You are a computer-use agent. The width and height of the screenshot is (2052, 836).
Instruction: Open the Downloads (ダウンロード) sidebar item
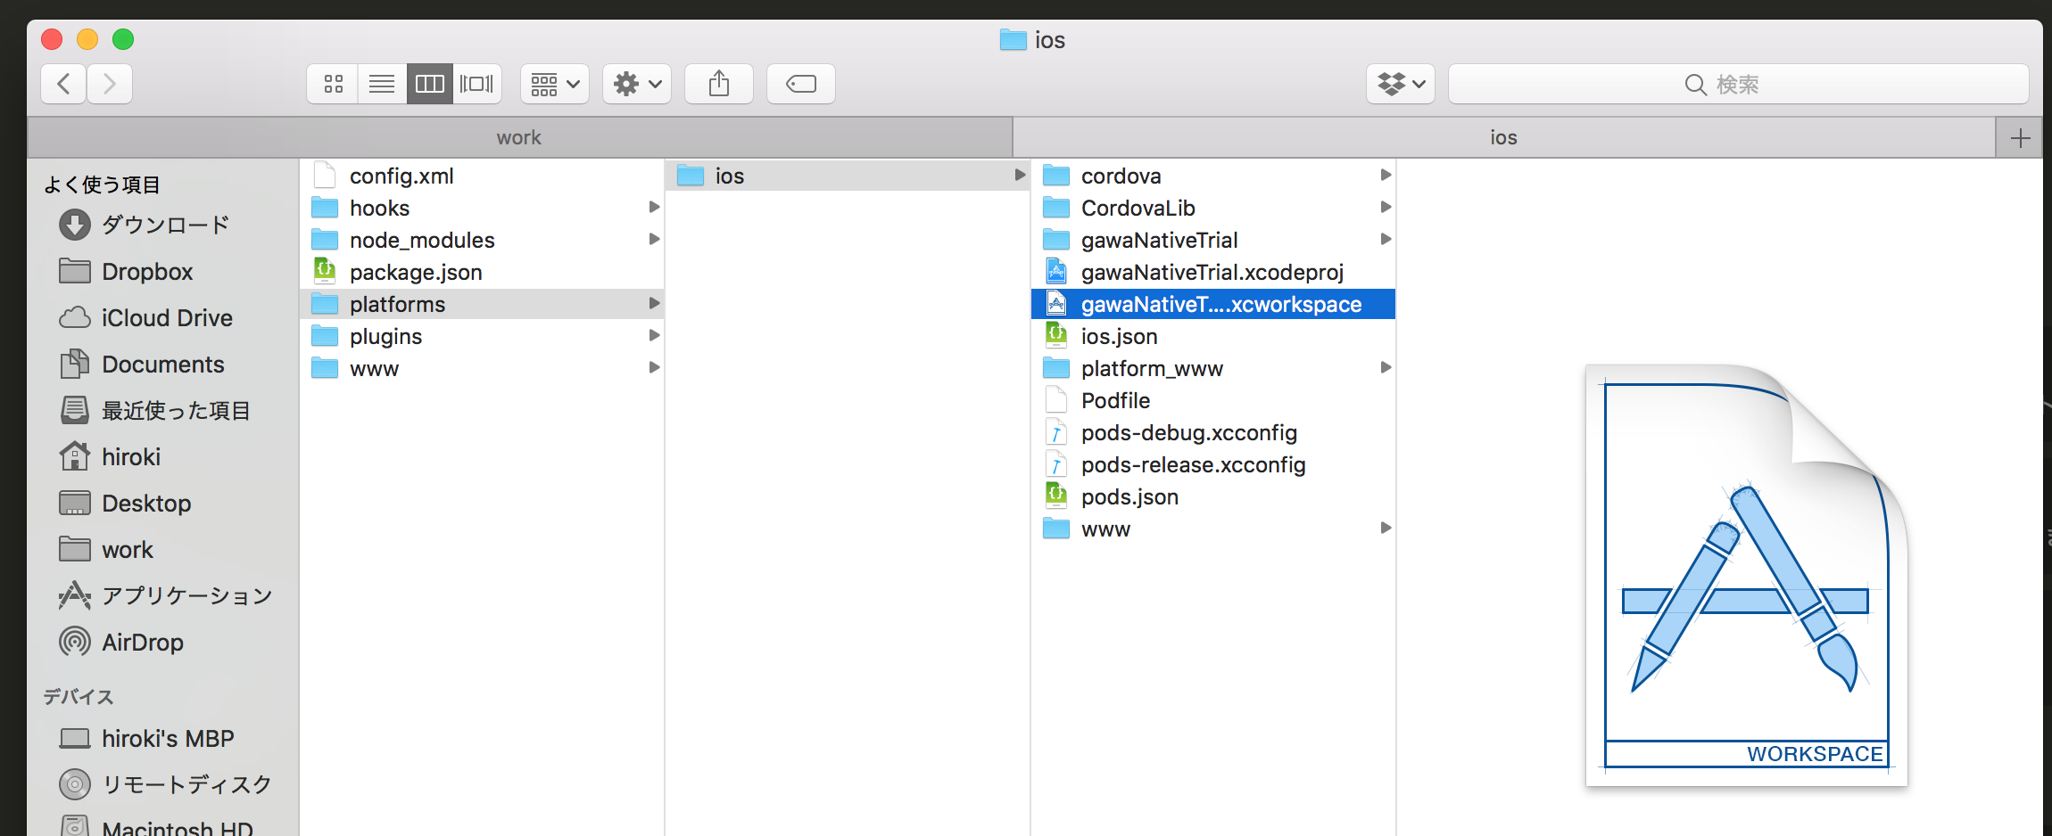click(x=165, y=225)
